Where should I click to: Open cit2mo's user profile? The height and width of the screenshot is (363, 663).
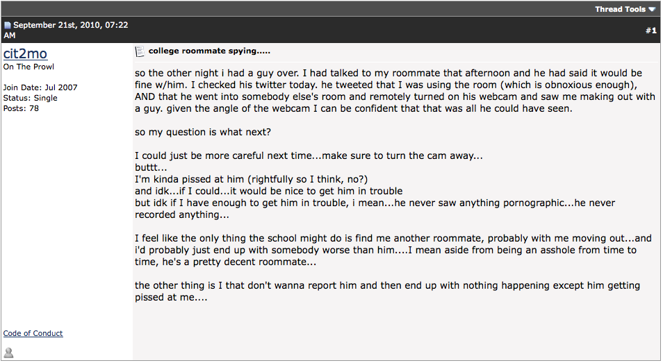pyautogui.click(x=25, y=53)
